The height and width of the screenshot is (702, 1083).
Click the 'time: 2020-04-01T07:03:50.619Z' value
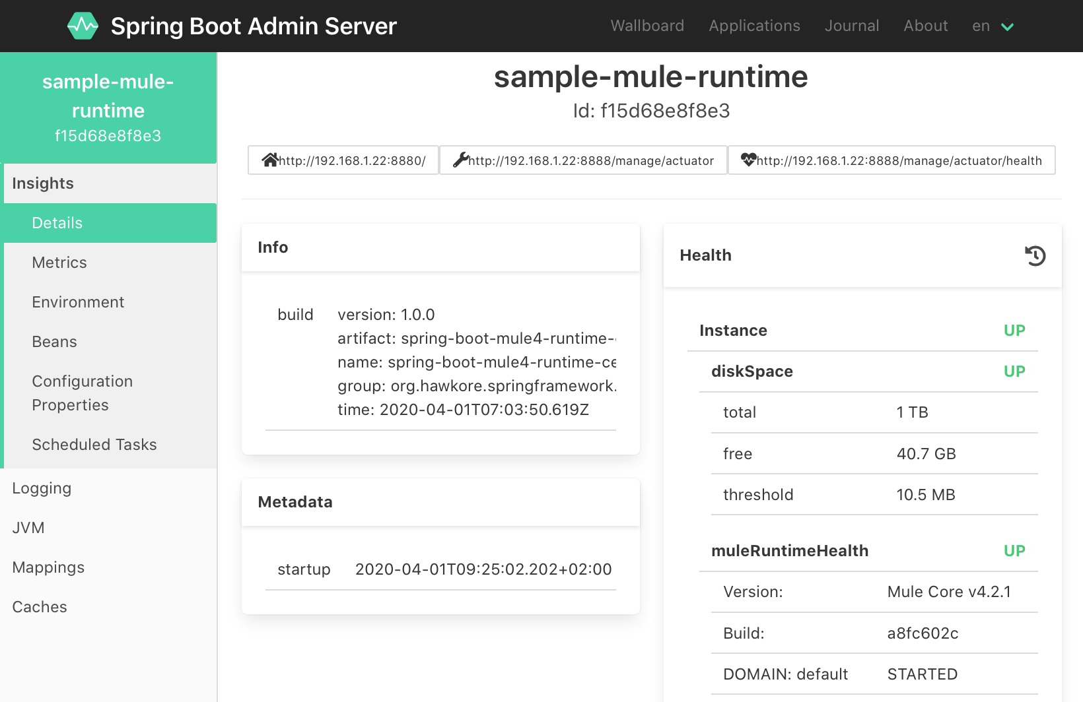pyautogui.click(x=463, y=410)
